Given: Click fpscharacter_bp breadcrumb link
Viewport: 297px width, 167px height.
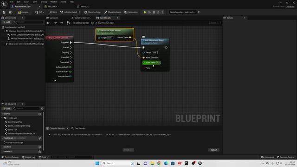Looking at the screenshot, I should [84, 23].
